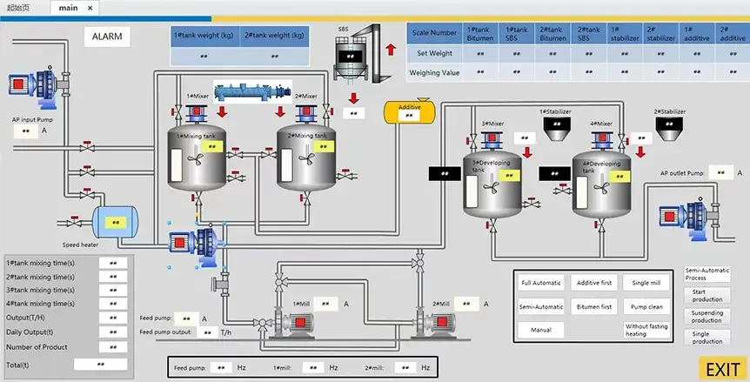The height and width of the screenshot is (382, 750).
Task: Select Full Automatic mode
Action: [539, 283]
